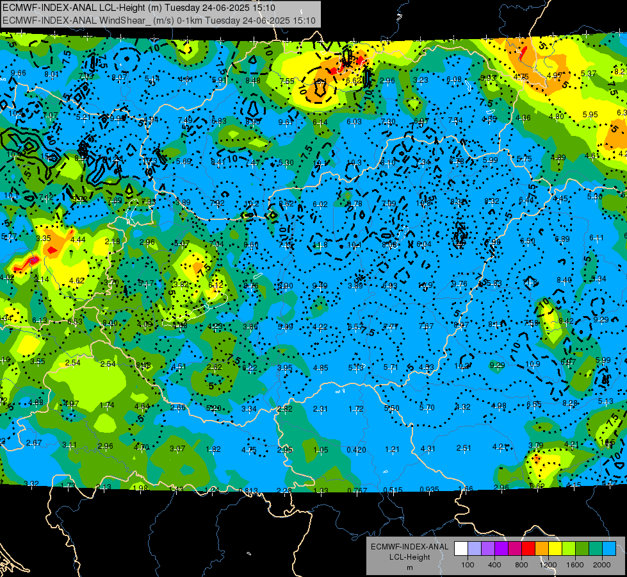
Task: Click the wind shear value '5.69'
Action: [x=184, y=162]
